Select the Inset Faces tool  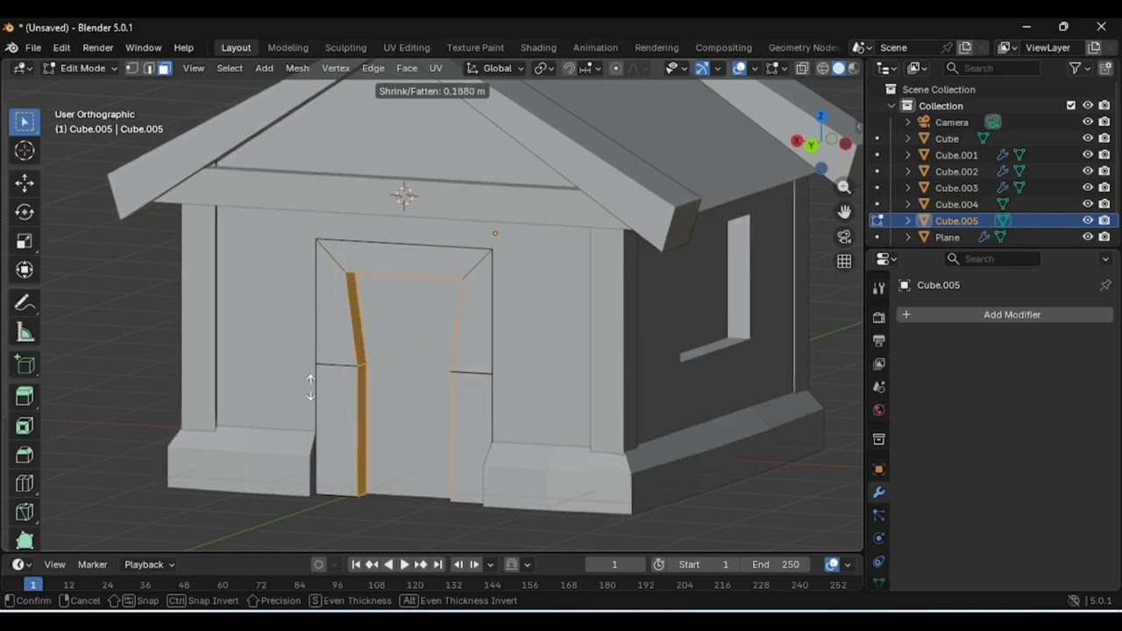(x=25, y=426)
